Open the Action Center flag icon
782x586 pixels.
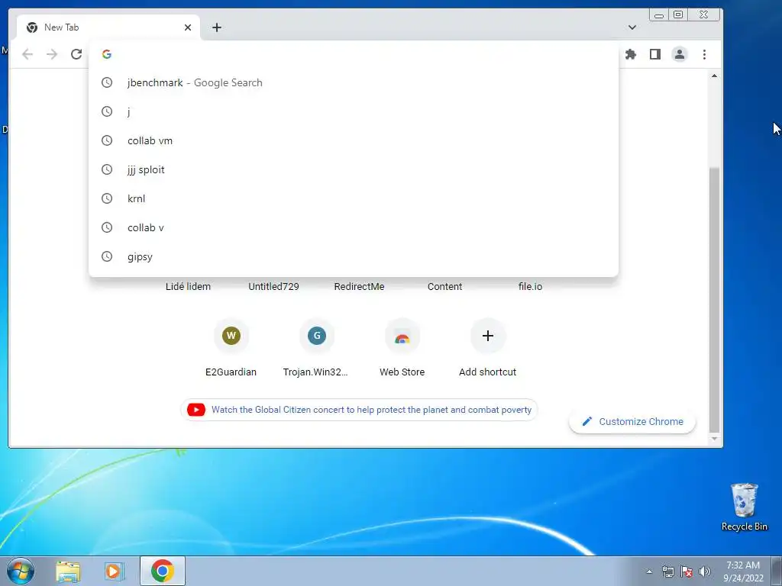(x=687, y=572)
